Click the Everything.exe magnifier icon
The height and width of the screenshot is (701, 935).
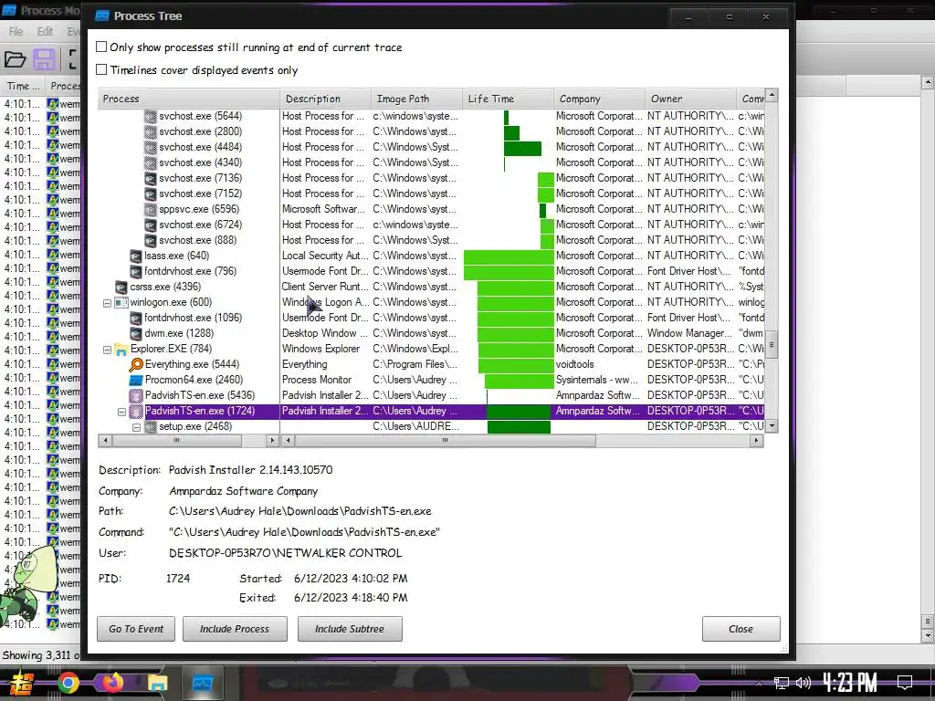pyautogui.click(x=136, y=364)
